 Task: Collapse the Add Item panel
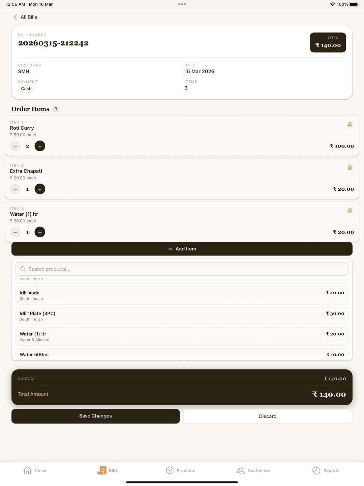click(182, 249)
